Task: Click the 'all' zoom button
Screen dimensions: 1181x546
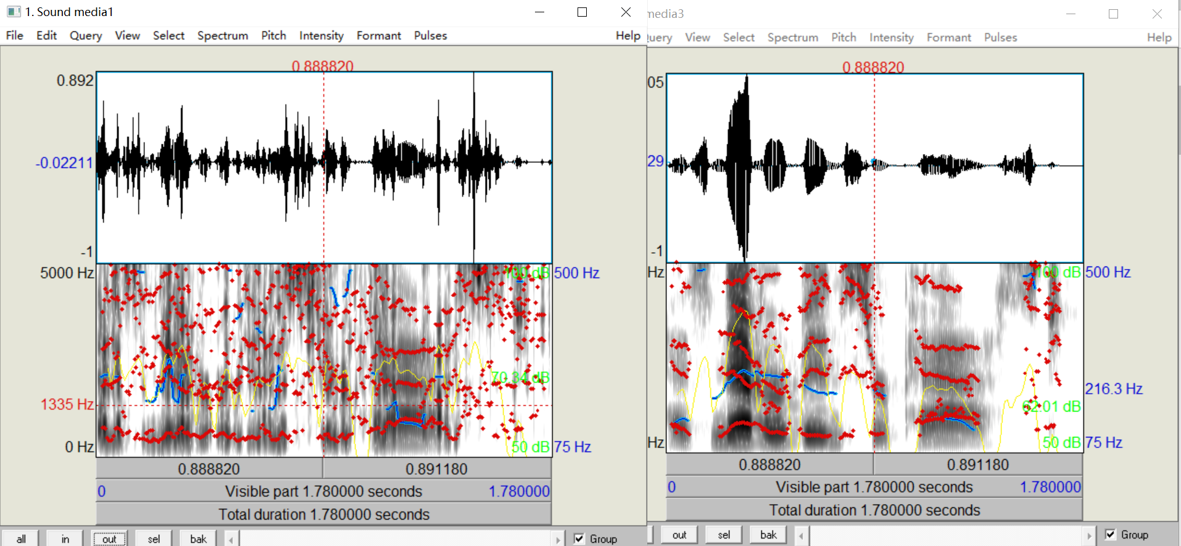Action: (x=21, y=539)
